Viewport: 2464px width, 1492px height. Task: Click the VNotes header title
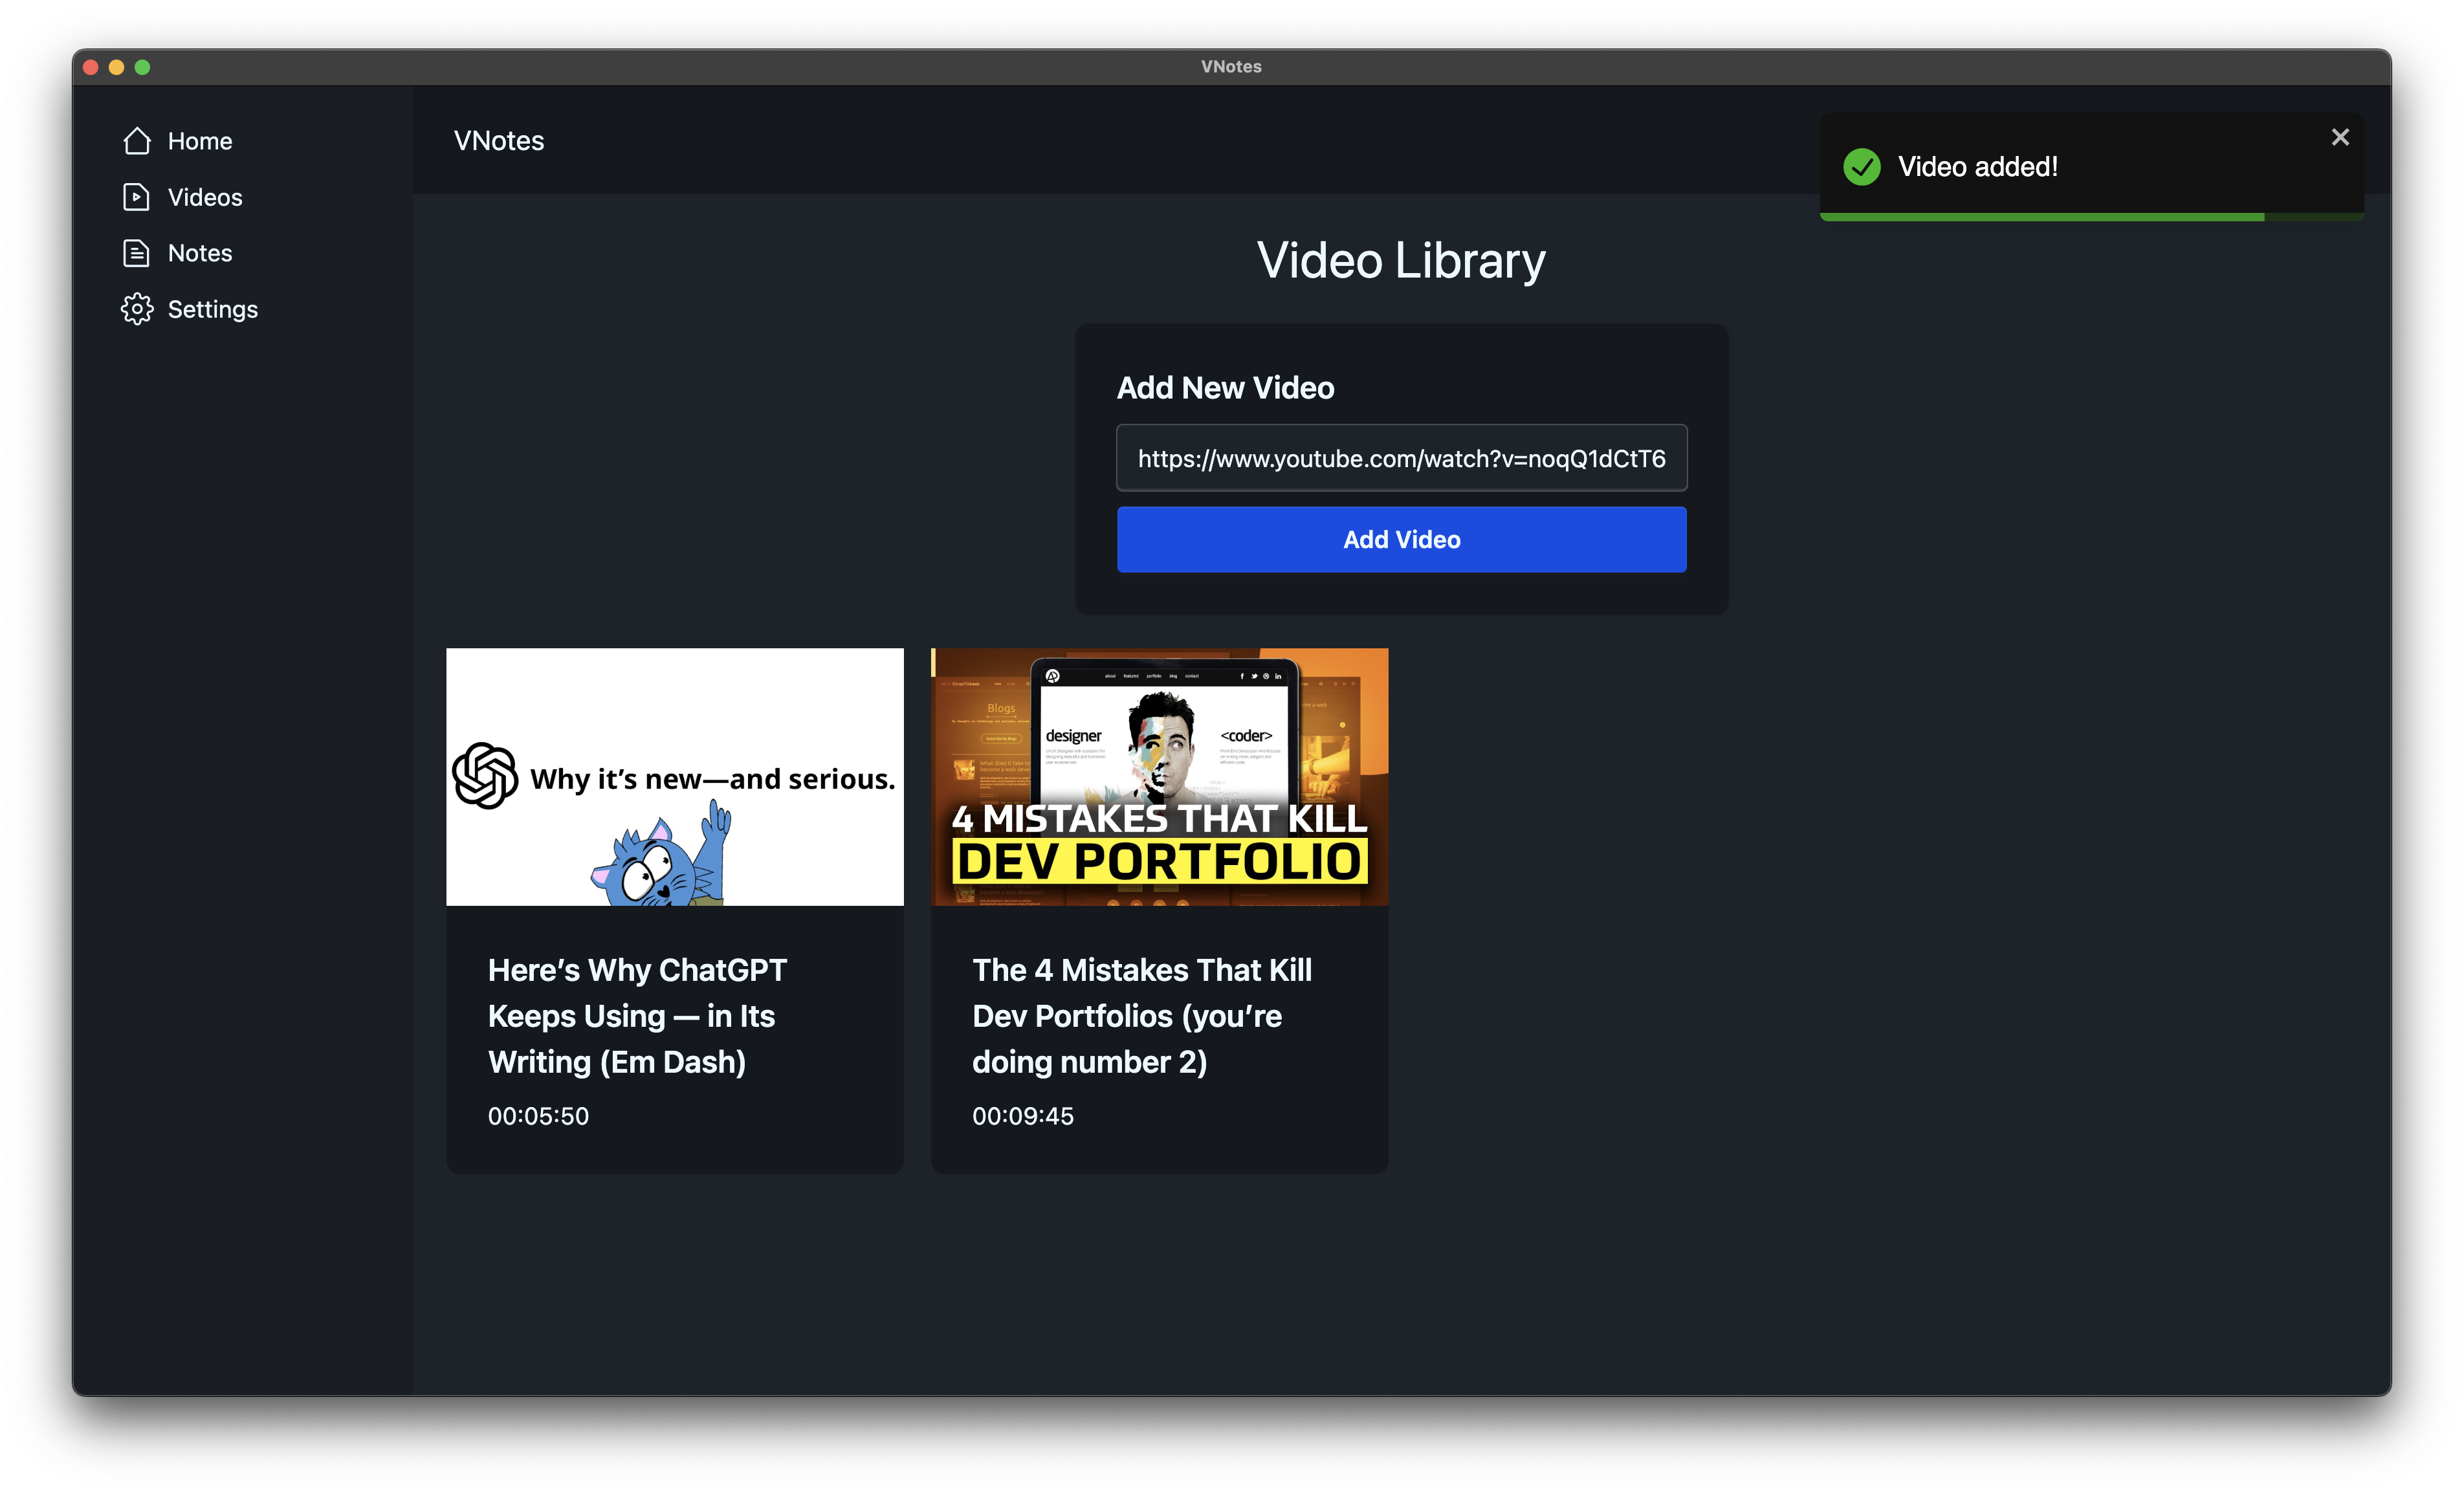[x=499, y=141]
